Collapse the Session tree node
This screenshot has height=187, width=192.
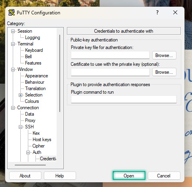13,31
